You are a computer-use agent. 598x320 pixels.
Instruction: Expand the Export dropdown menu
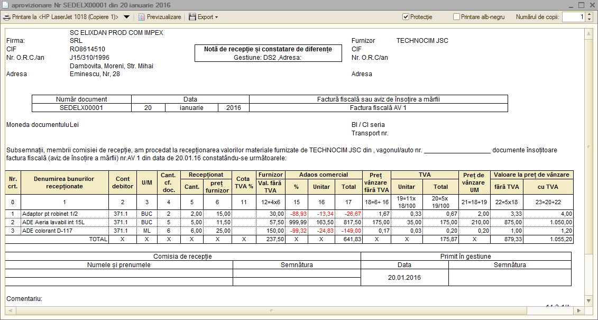click(x=217, y=17)
